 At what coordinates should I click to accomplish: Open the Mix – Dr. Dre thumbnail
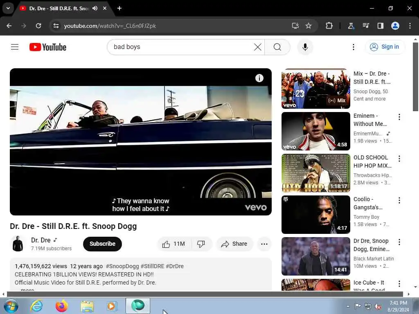315,89
